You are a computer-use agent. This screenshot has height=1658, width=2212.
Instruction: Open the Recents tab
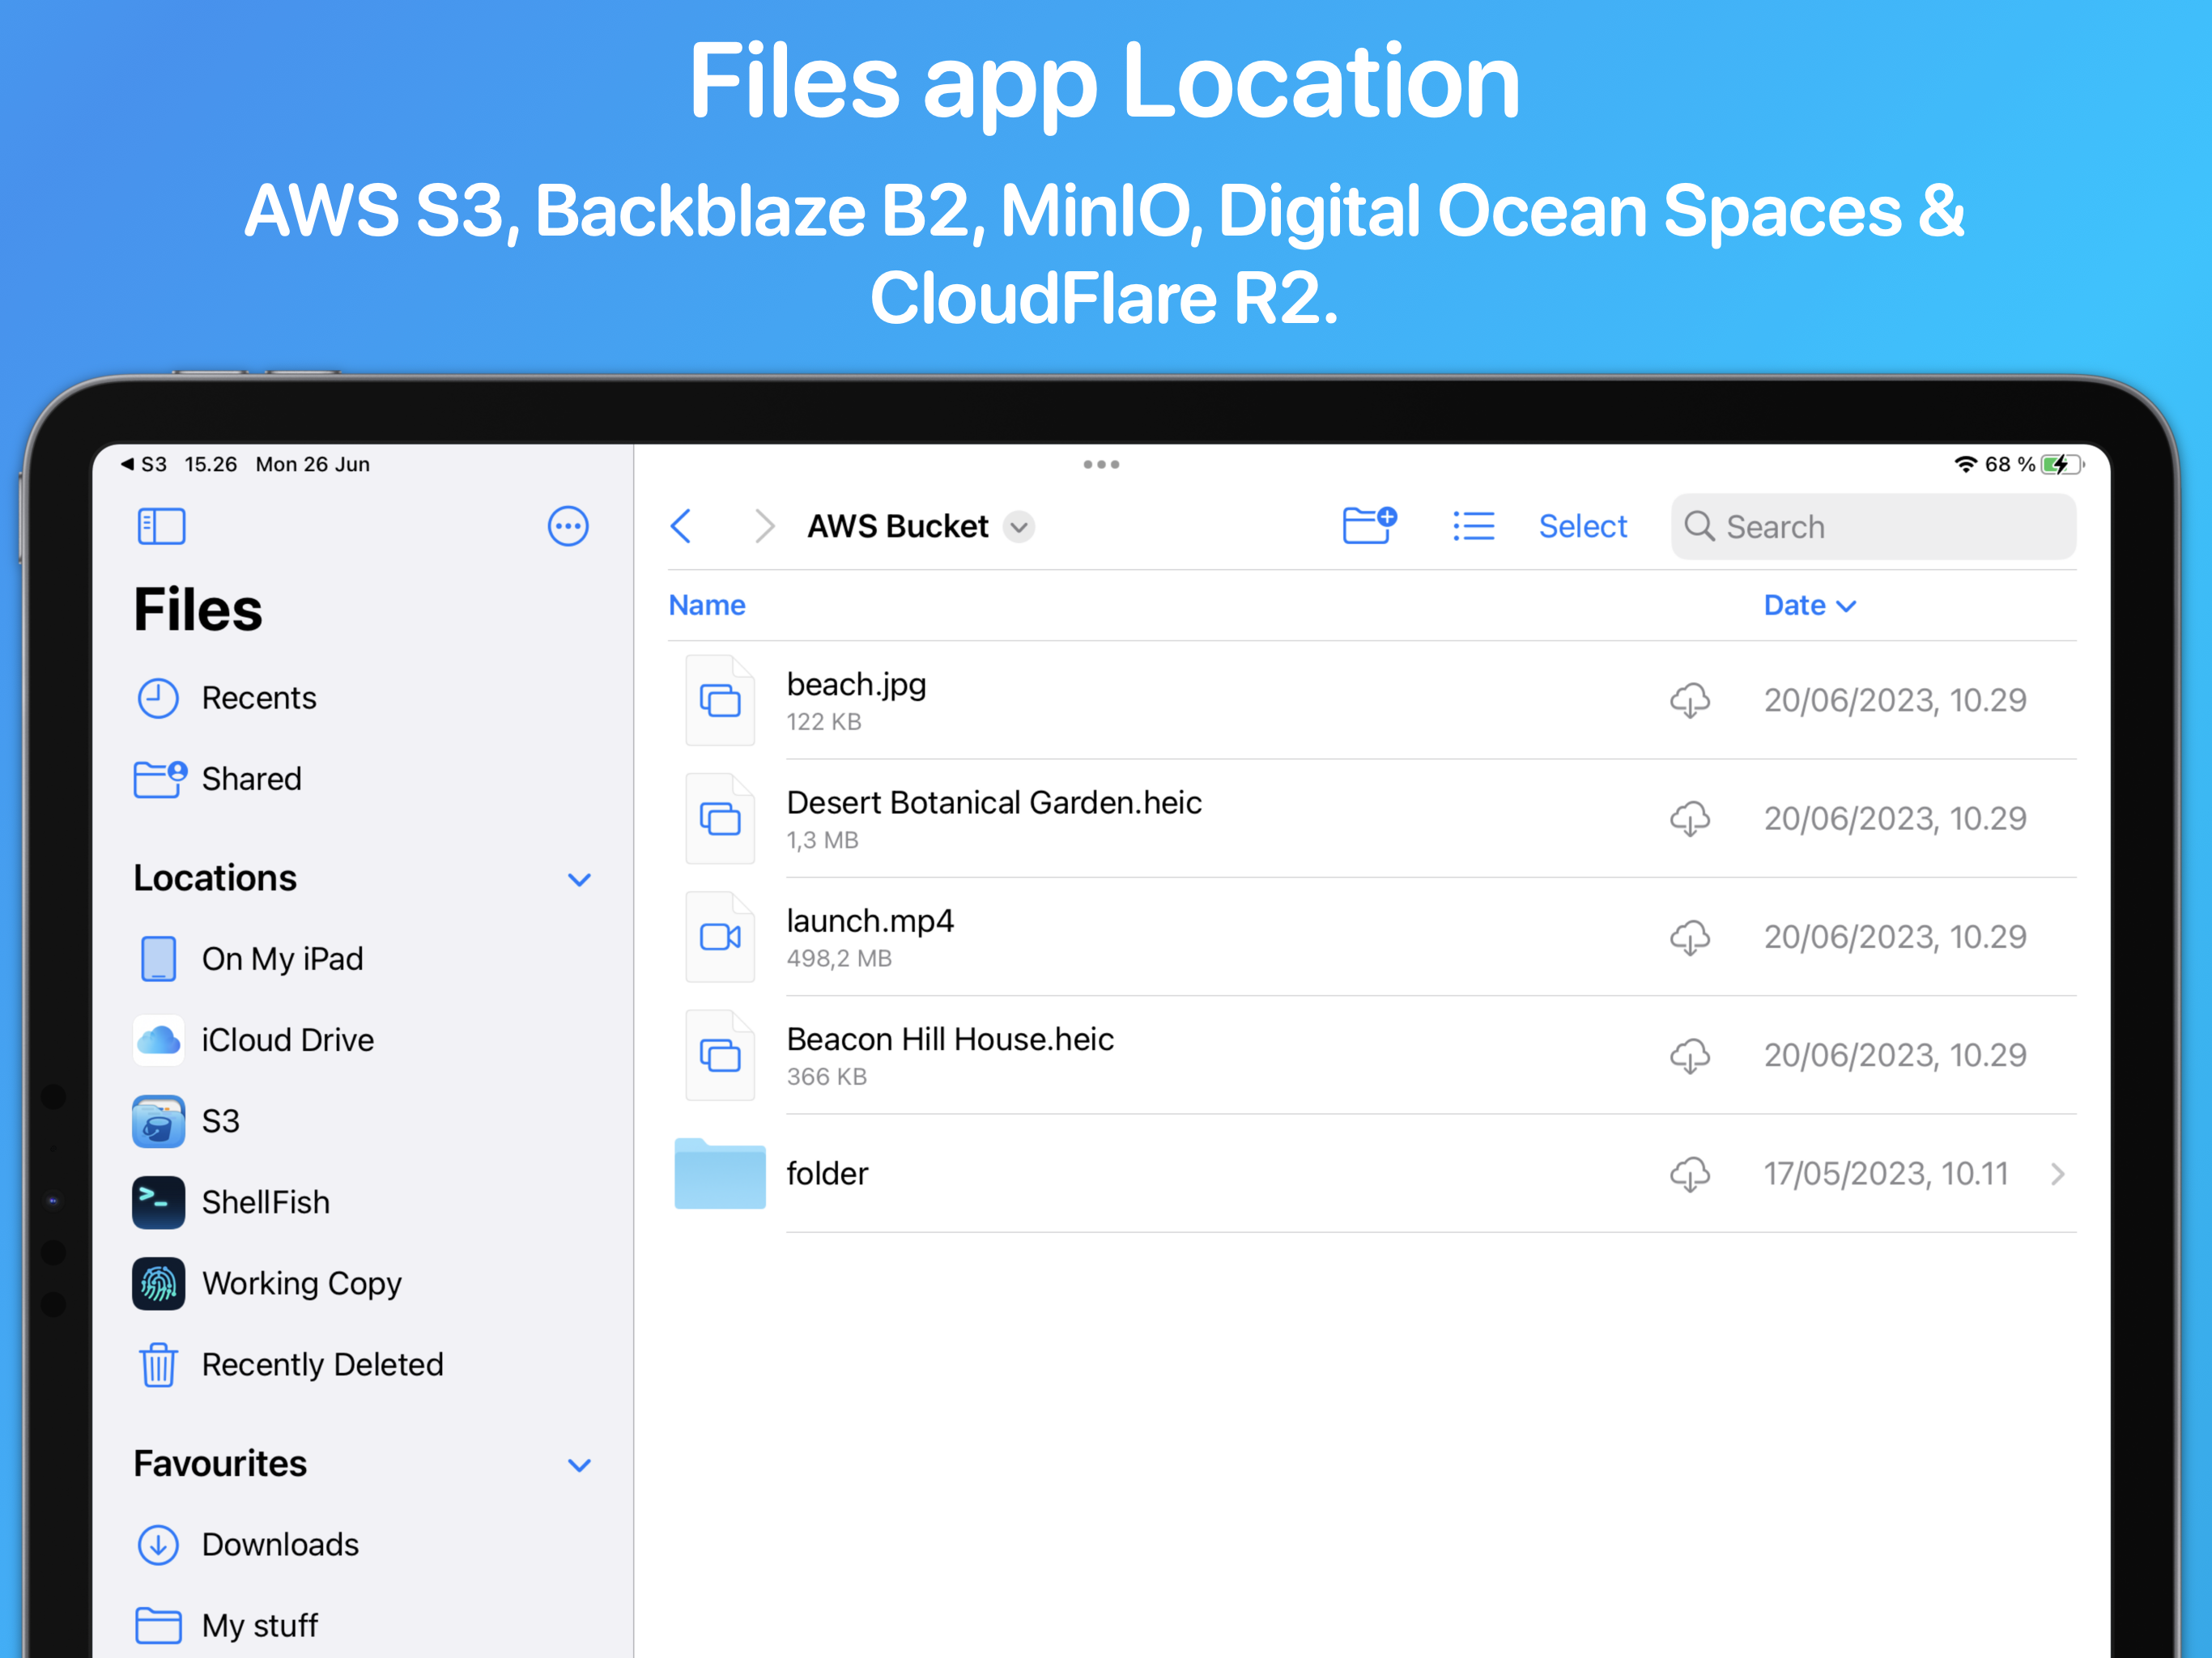257,698
